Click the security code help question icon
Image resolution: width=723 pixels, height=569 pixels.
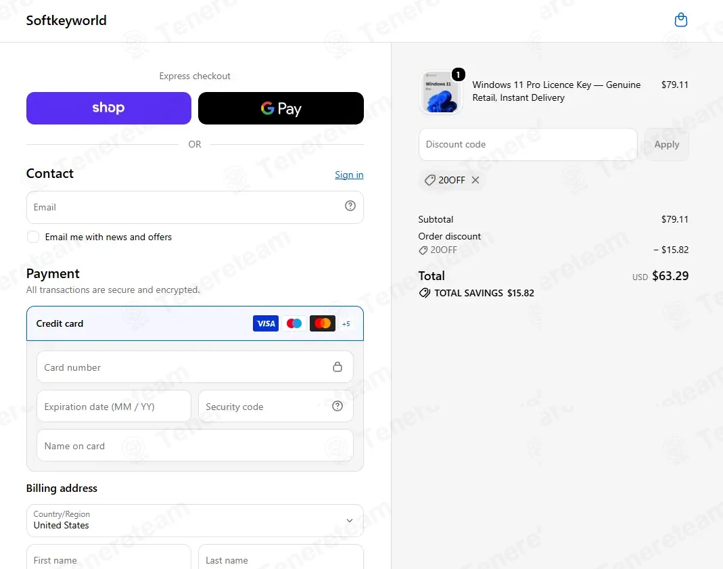[337, 406]
